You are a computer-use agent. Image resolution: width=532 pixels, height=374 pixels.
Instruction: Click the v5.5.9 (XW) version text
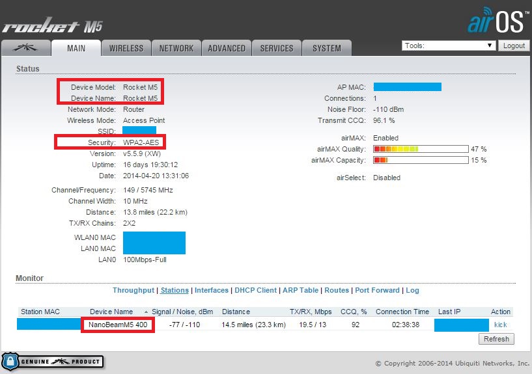click(142, 154)
